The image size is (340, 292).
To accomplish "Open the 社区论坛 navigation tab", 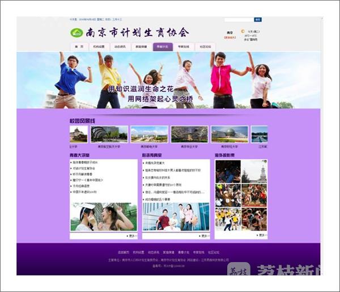I will click(205, 47).
